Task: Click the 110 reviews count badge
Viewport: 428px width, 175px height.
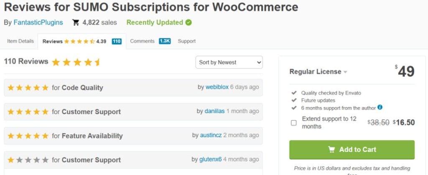Action: pyautogui.click(x=117, y=41)
